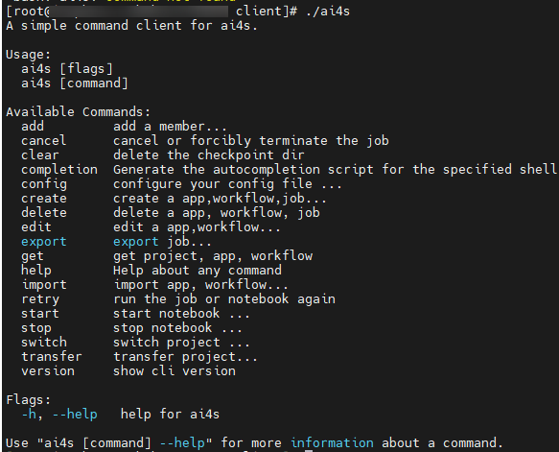Click the line "A simple command client for ai4s."
This screenshot has height=452, width=559.
pos(131,26)
